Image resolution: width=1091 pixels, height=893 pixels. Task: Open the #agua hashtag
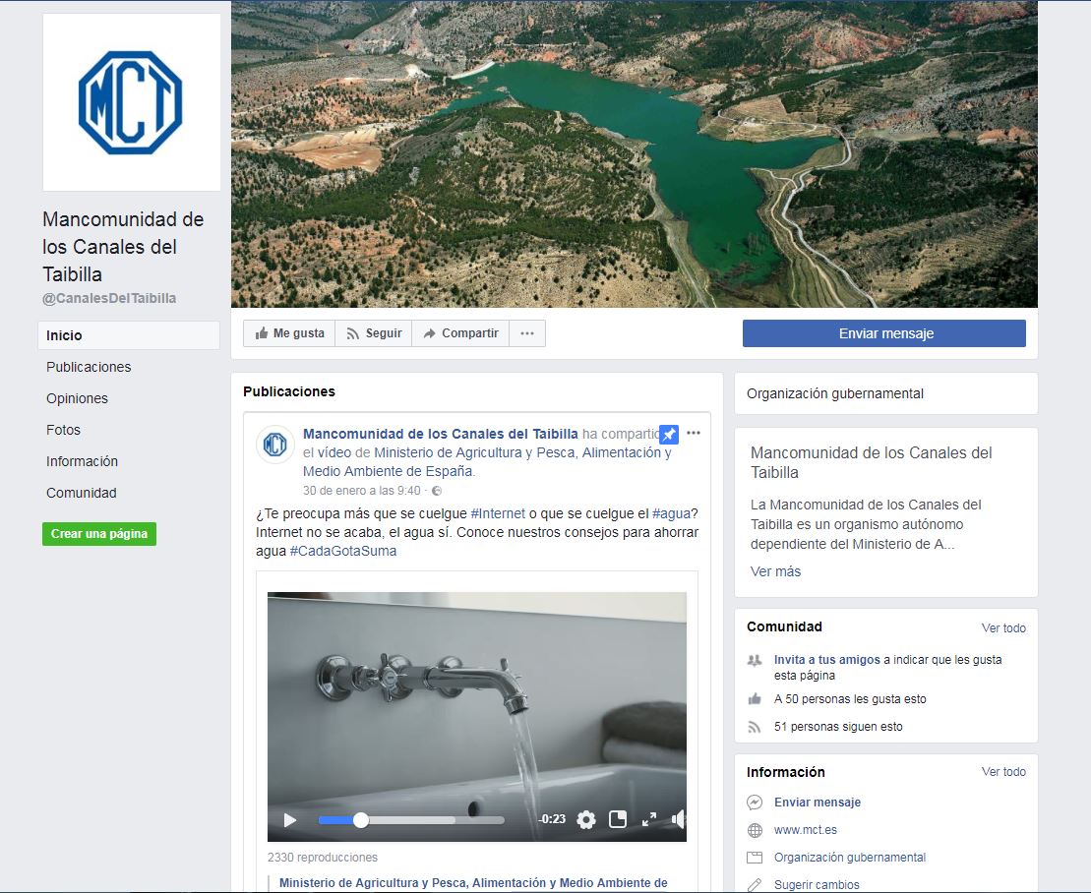[x=671, y=513]
